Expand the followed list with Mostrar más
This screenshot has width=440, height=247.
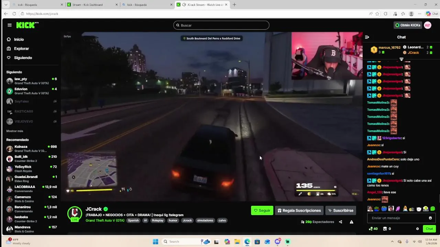[x=15, y=131]
